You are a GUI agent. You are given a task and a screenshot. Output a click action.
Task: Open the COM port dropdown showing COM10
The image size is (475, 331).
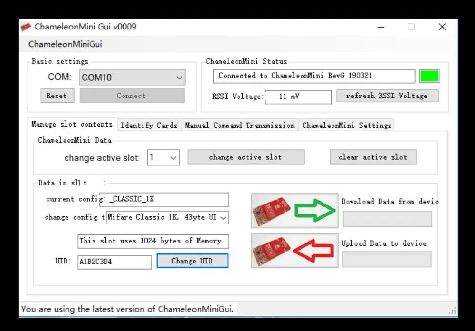point(132,78)
